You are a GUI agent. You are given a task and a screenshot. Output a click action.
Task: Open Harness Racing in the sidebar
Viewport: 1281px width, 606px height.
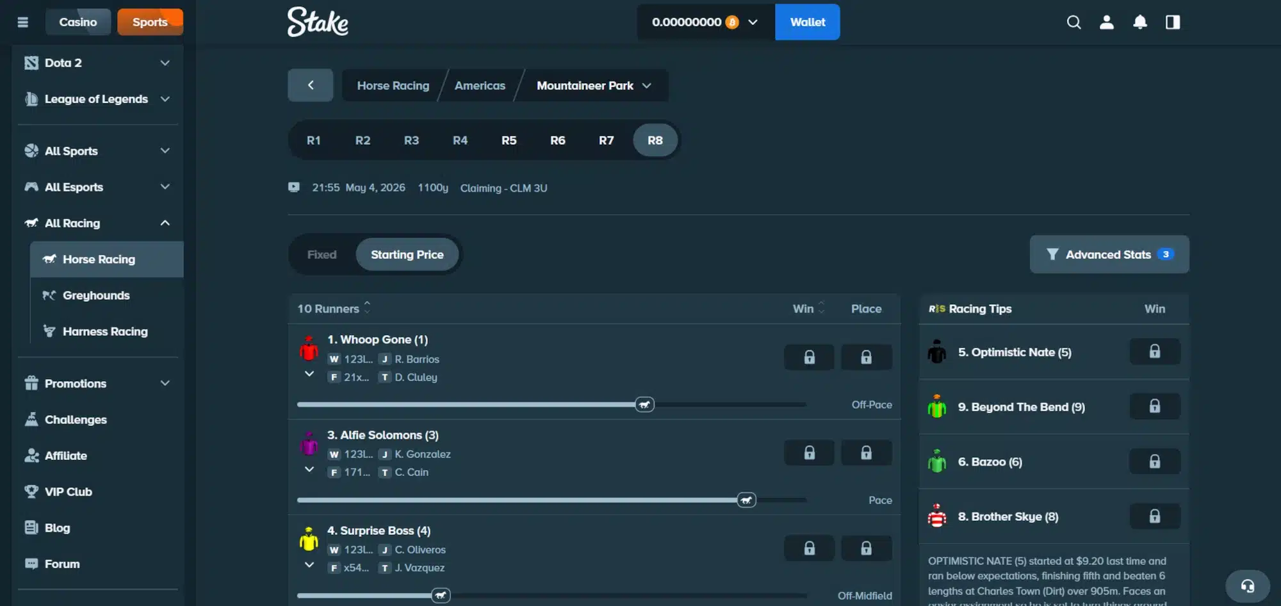(x=106, y=331)
